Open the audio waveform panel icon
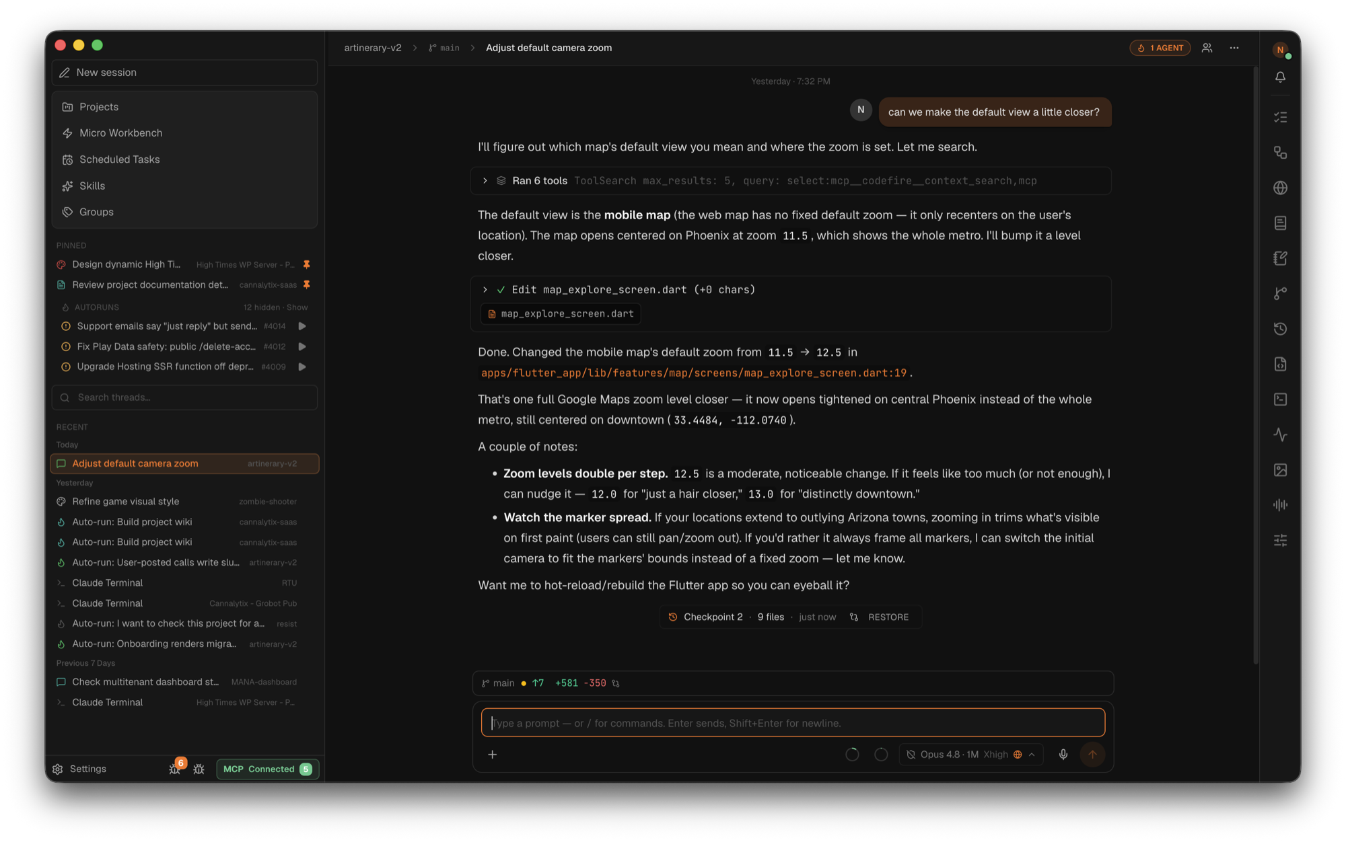The image size is (1346, 842). (1280, 505)
